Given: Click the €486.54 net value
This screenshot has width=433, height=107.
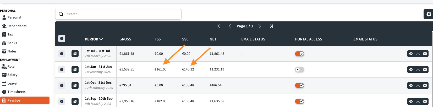Looking at the screenshot, I should pos(216,85).
